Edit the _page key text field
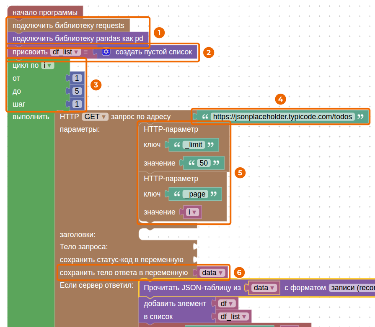Image resolution: width=375 pixels, height=327 pixels. 195,194
